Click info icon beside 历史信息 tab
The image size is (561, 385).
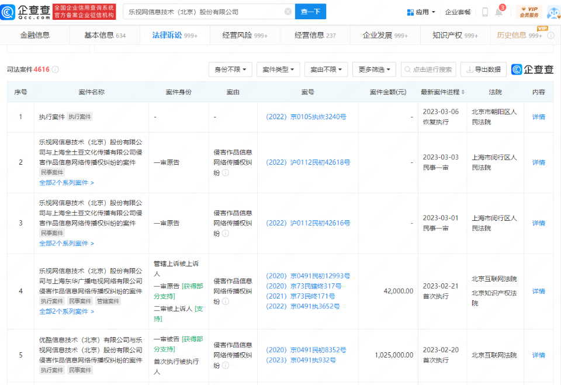pyautogui.click(x=551, y=36)
